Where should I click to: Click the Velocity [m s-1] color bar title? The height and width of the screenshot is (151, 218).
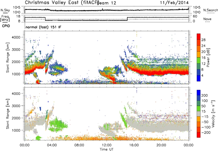213,114
